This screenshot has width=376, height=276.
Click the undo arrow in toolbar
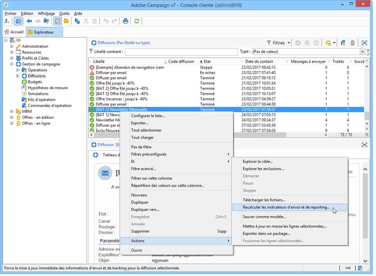coord(105,21)
